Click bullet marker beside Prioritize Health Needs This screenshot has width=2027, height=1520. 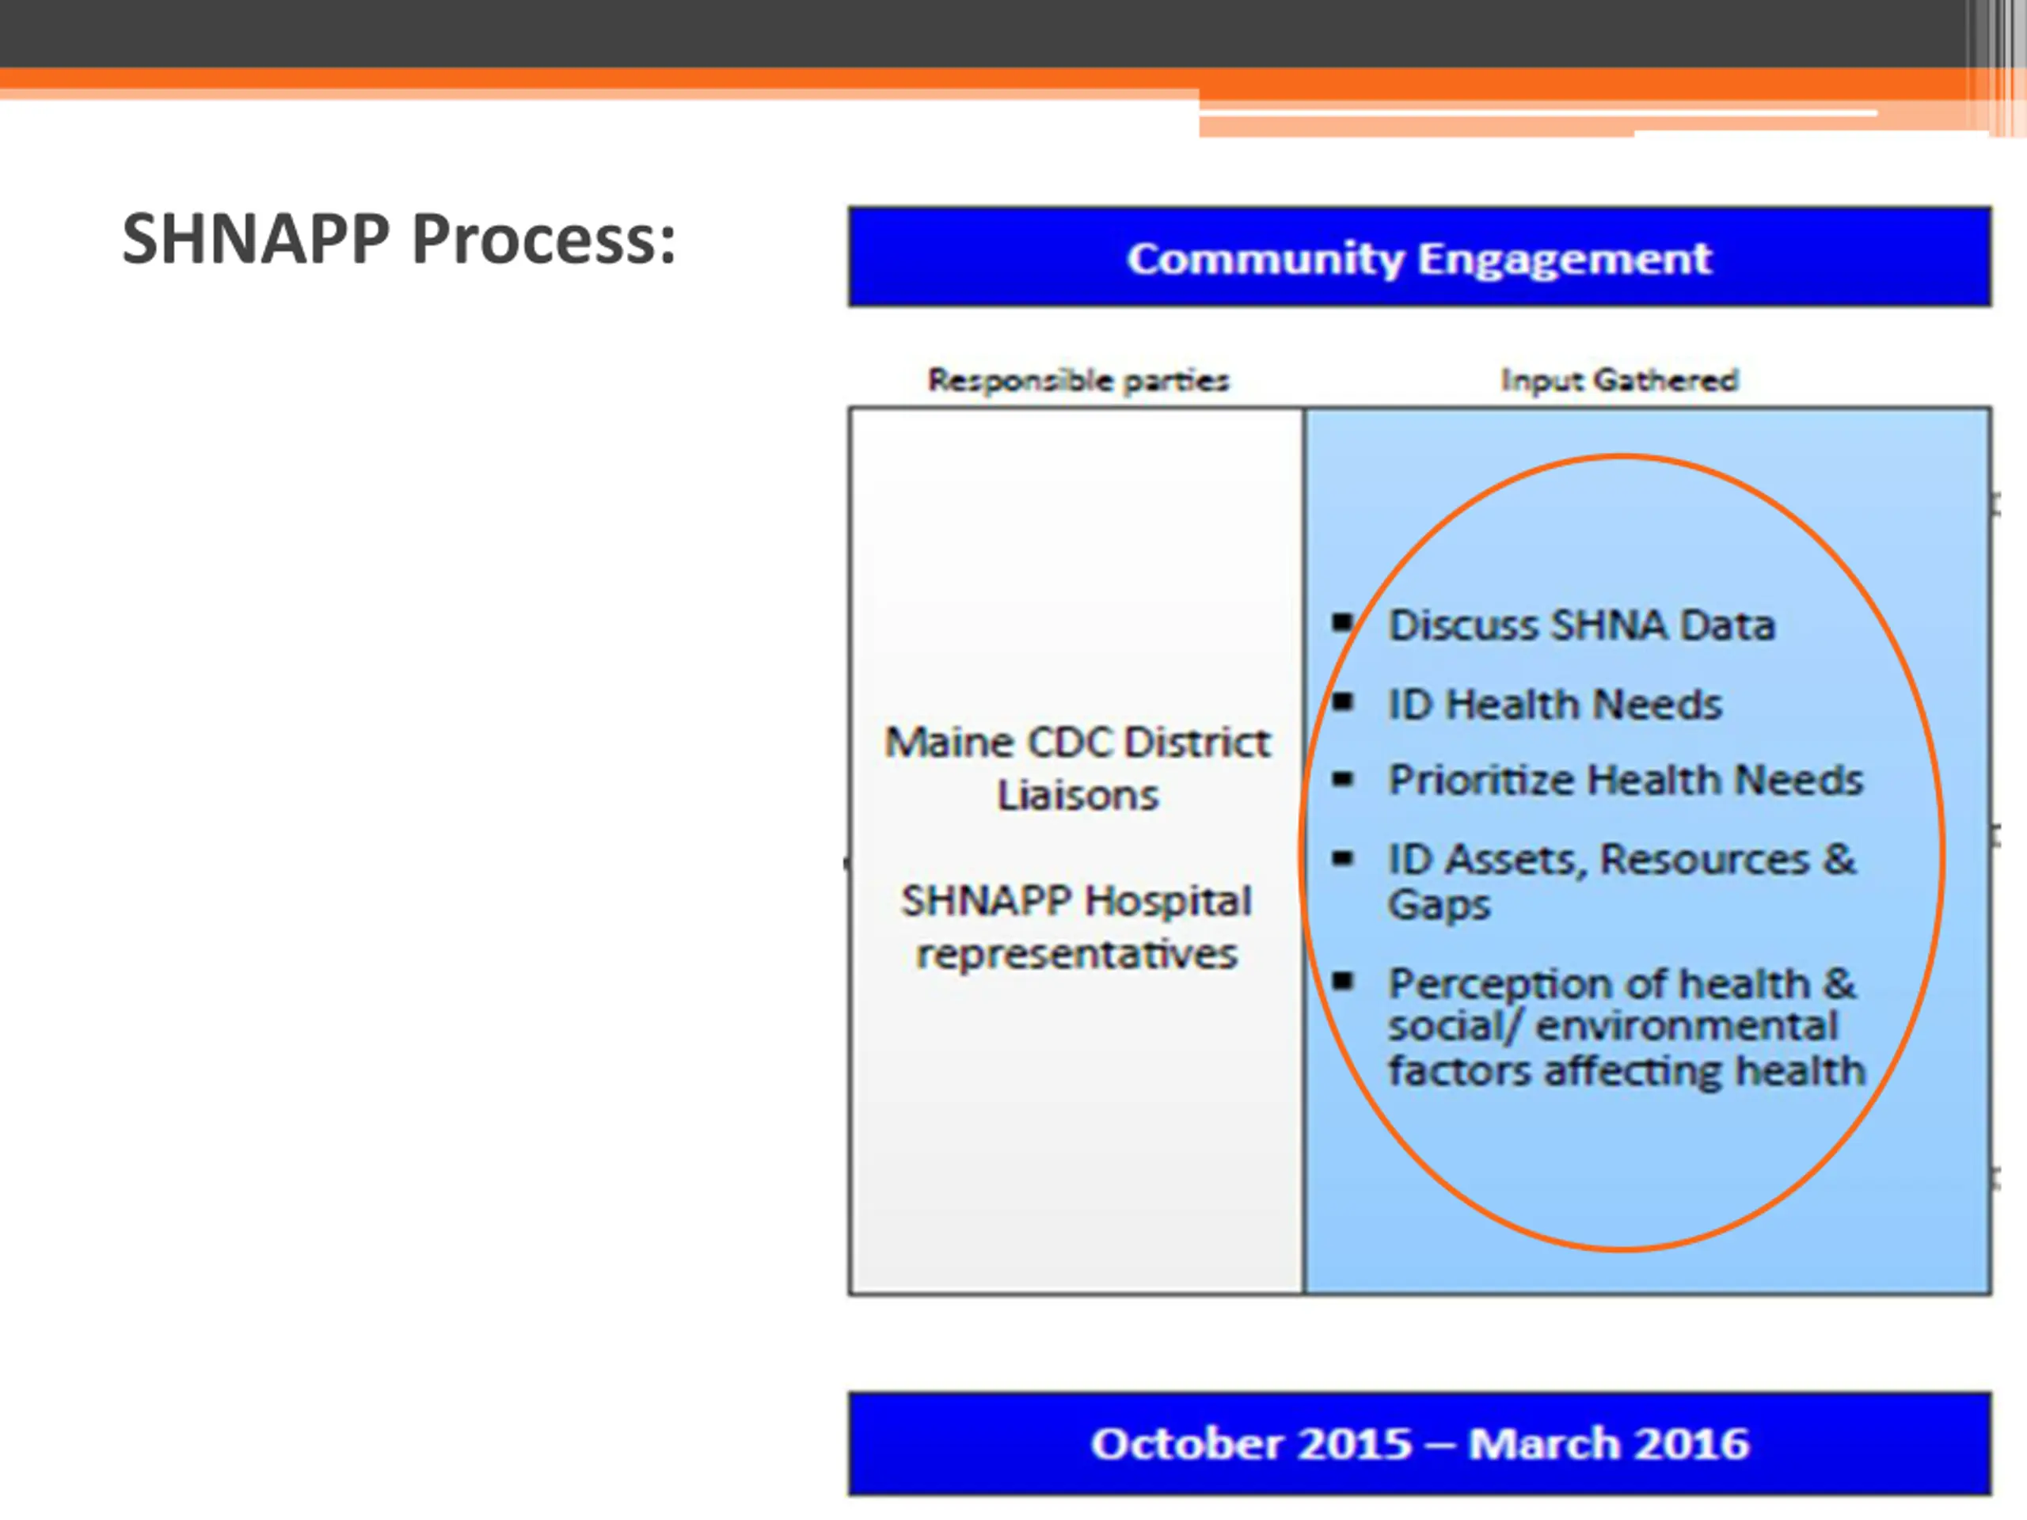pyautogui.click(x=1342, y=780)
